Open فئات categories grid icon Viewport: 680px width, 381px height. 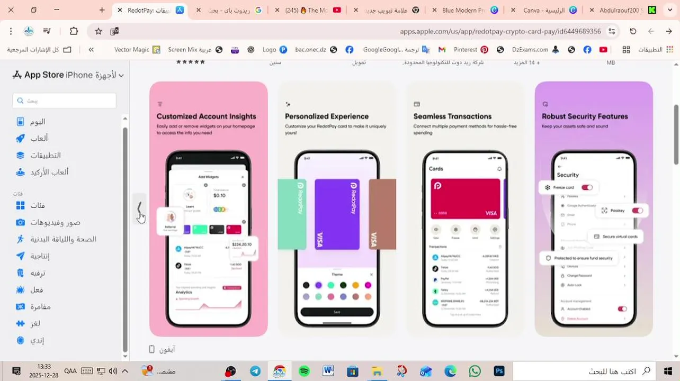[21, 206]
